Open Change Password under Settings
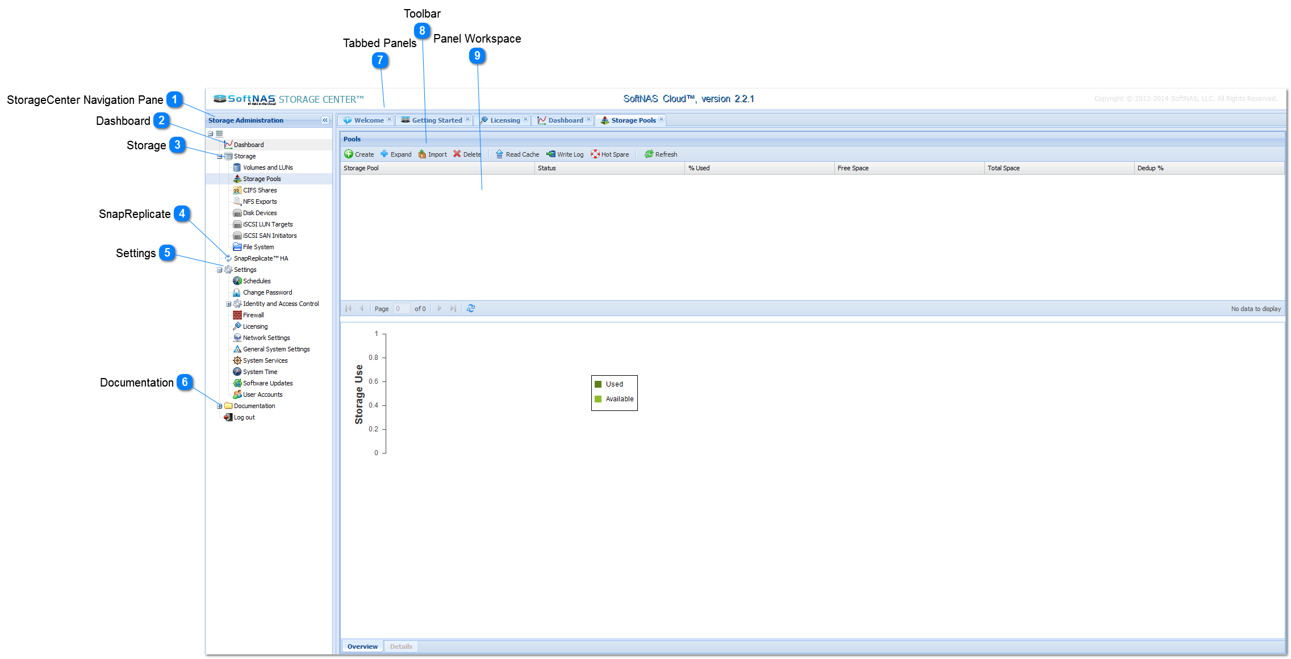1291x659 pixels. point(268,292)
